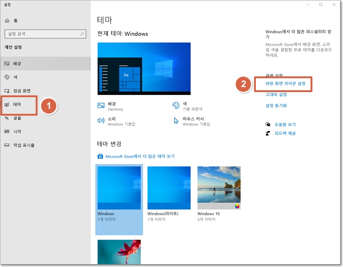
Task: Click the 5개 이미지 caption text
Action: 206,219
